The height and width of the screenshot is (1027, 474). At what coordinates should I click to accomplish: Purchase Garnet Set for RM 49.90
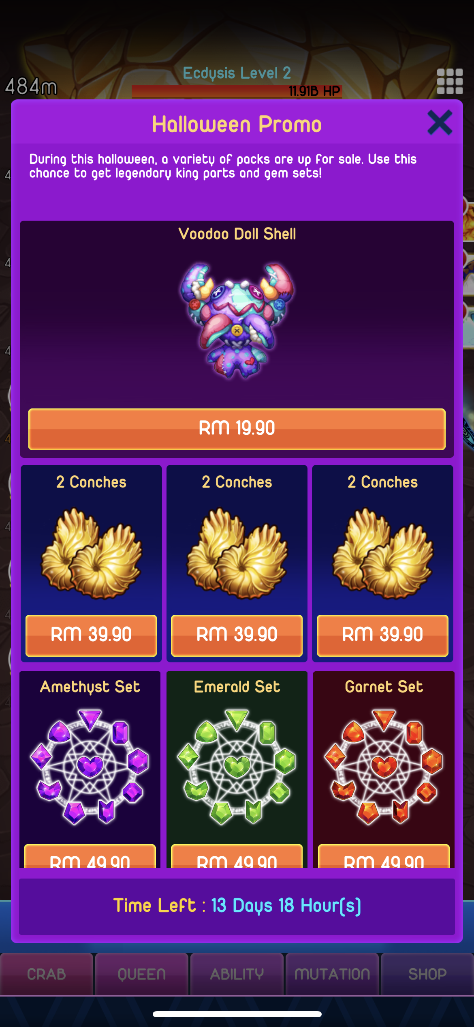point(384,856)
